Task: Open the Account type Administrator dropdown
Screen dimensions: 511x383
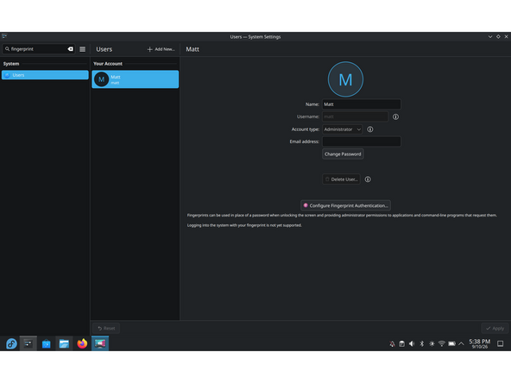Action: point(342,129)
